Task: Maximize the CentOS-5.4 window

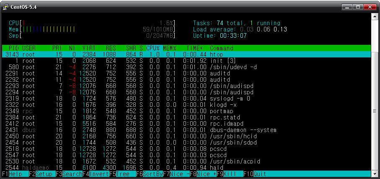Action: (358, 7)
